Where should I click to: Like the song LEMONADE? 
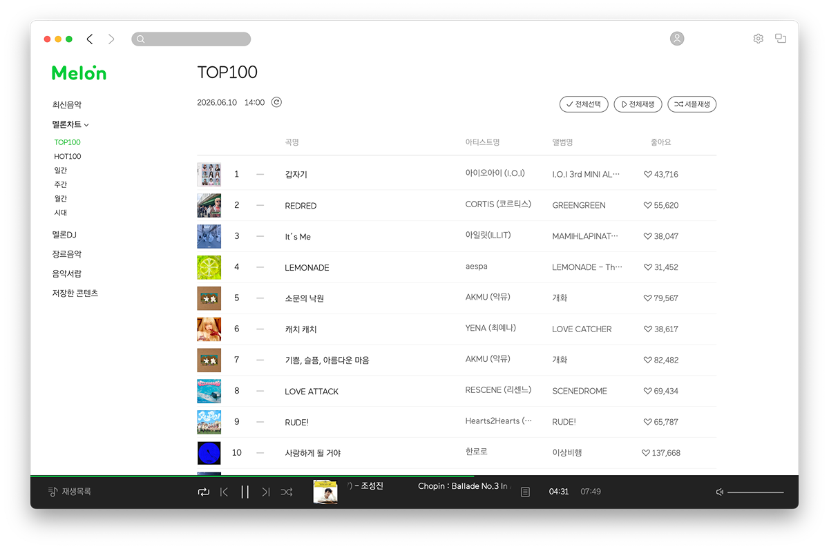[648, 267]
